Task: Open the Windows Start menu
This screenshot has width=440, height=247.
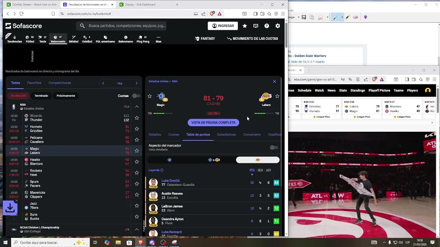Action: tap(6, 243)
